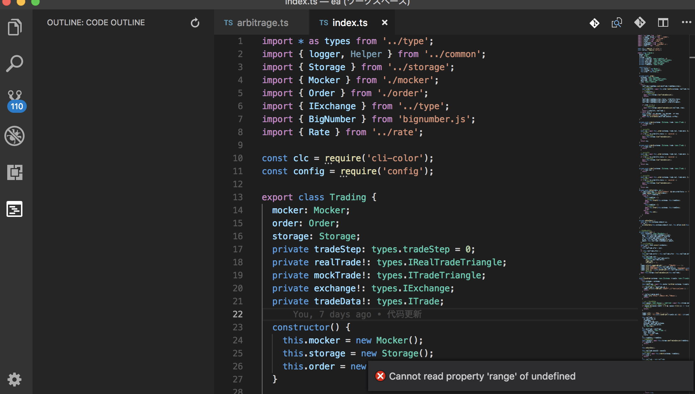Open the Search view

point(14,64)
